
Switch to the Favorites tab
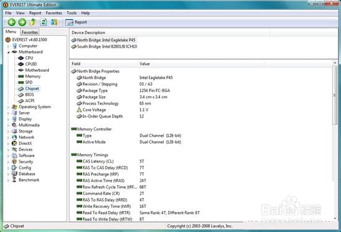pos(30,32)
